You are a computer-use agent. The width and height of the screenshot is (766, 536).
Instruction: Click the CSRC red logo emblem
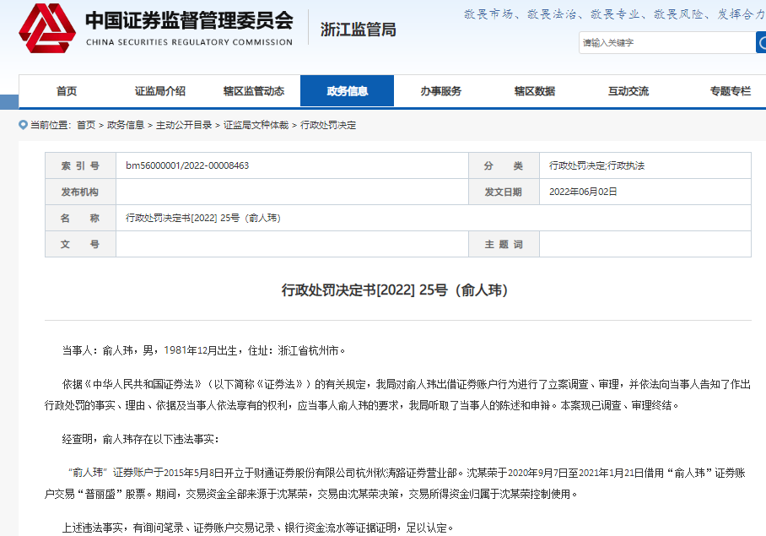coord(48,29)
